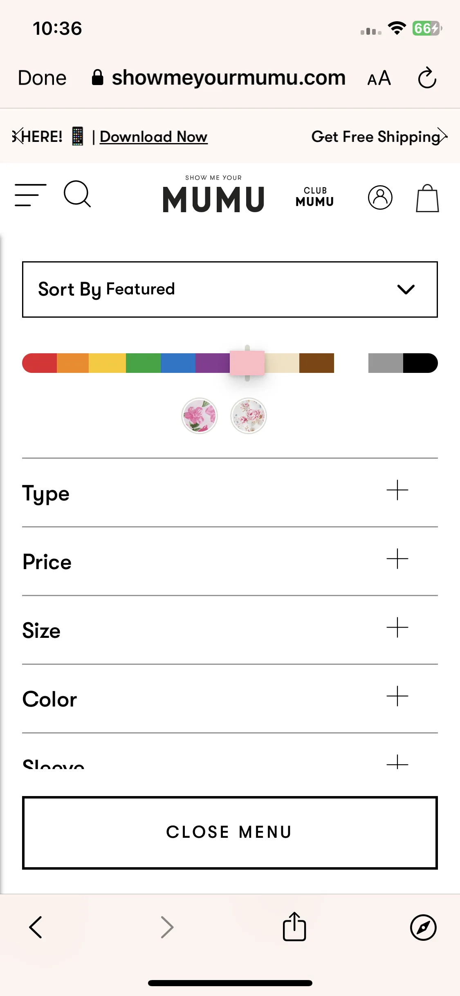Open the Club Mumu page

[315, 197]
